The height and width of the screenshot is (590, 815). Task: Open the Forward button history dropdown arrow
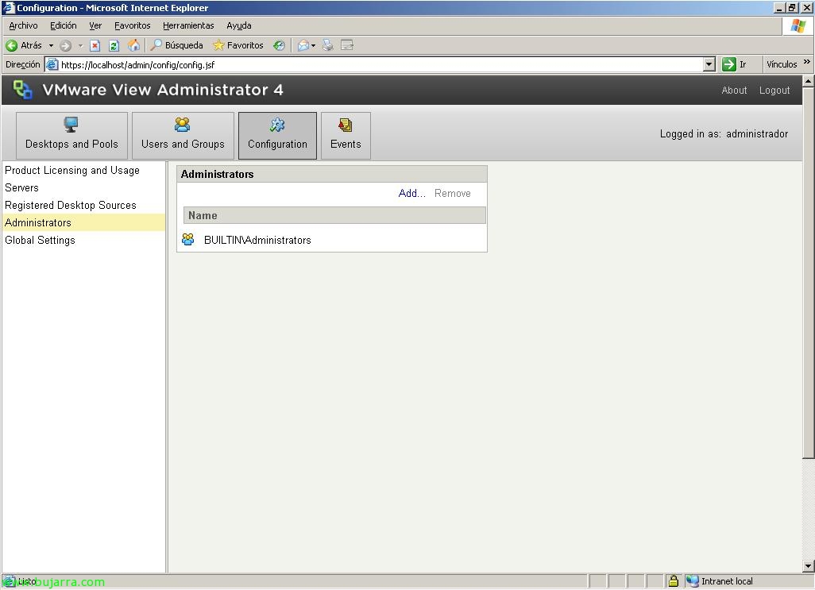coord(80,46)
